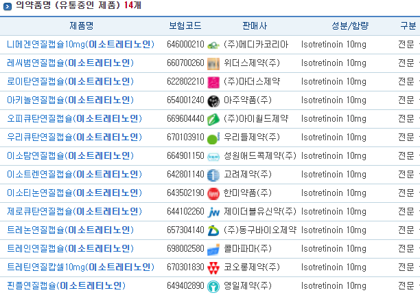Click the 영일제약(주) teal round logo

tap(213, 287)
